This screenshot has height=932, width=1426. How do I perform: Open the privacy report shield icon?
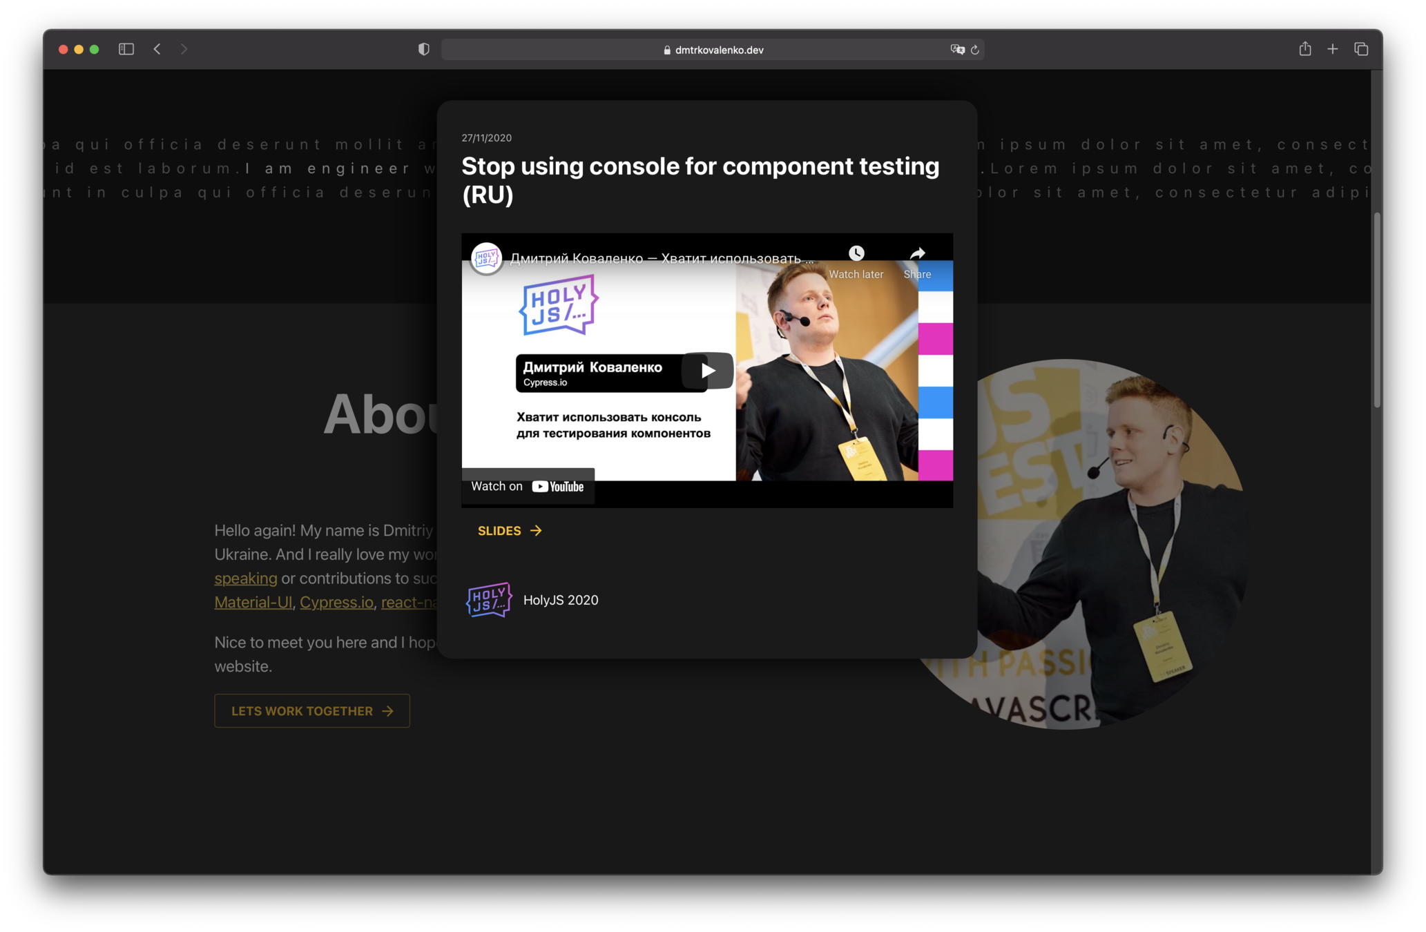click(x=424, y=49)
